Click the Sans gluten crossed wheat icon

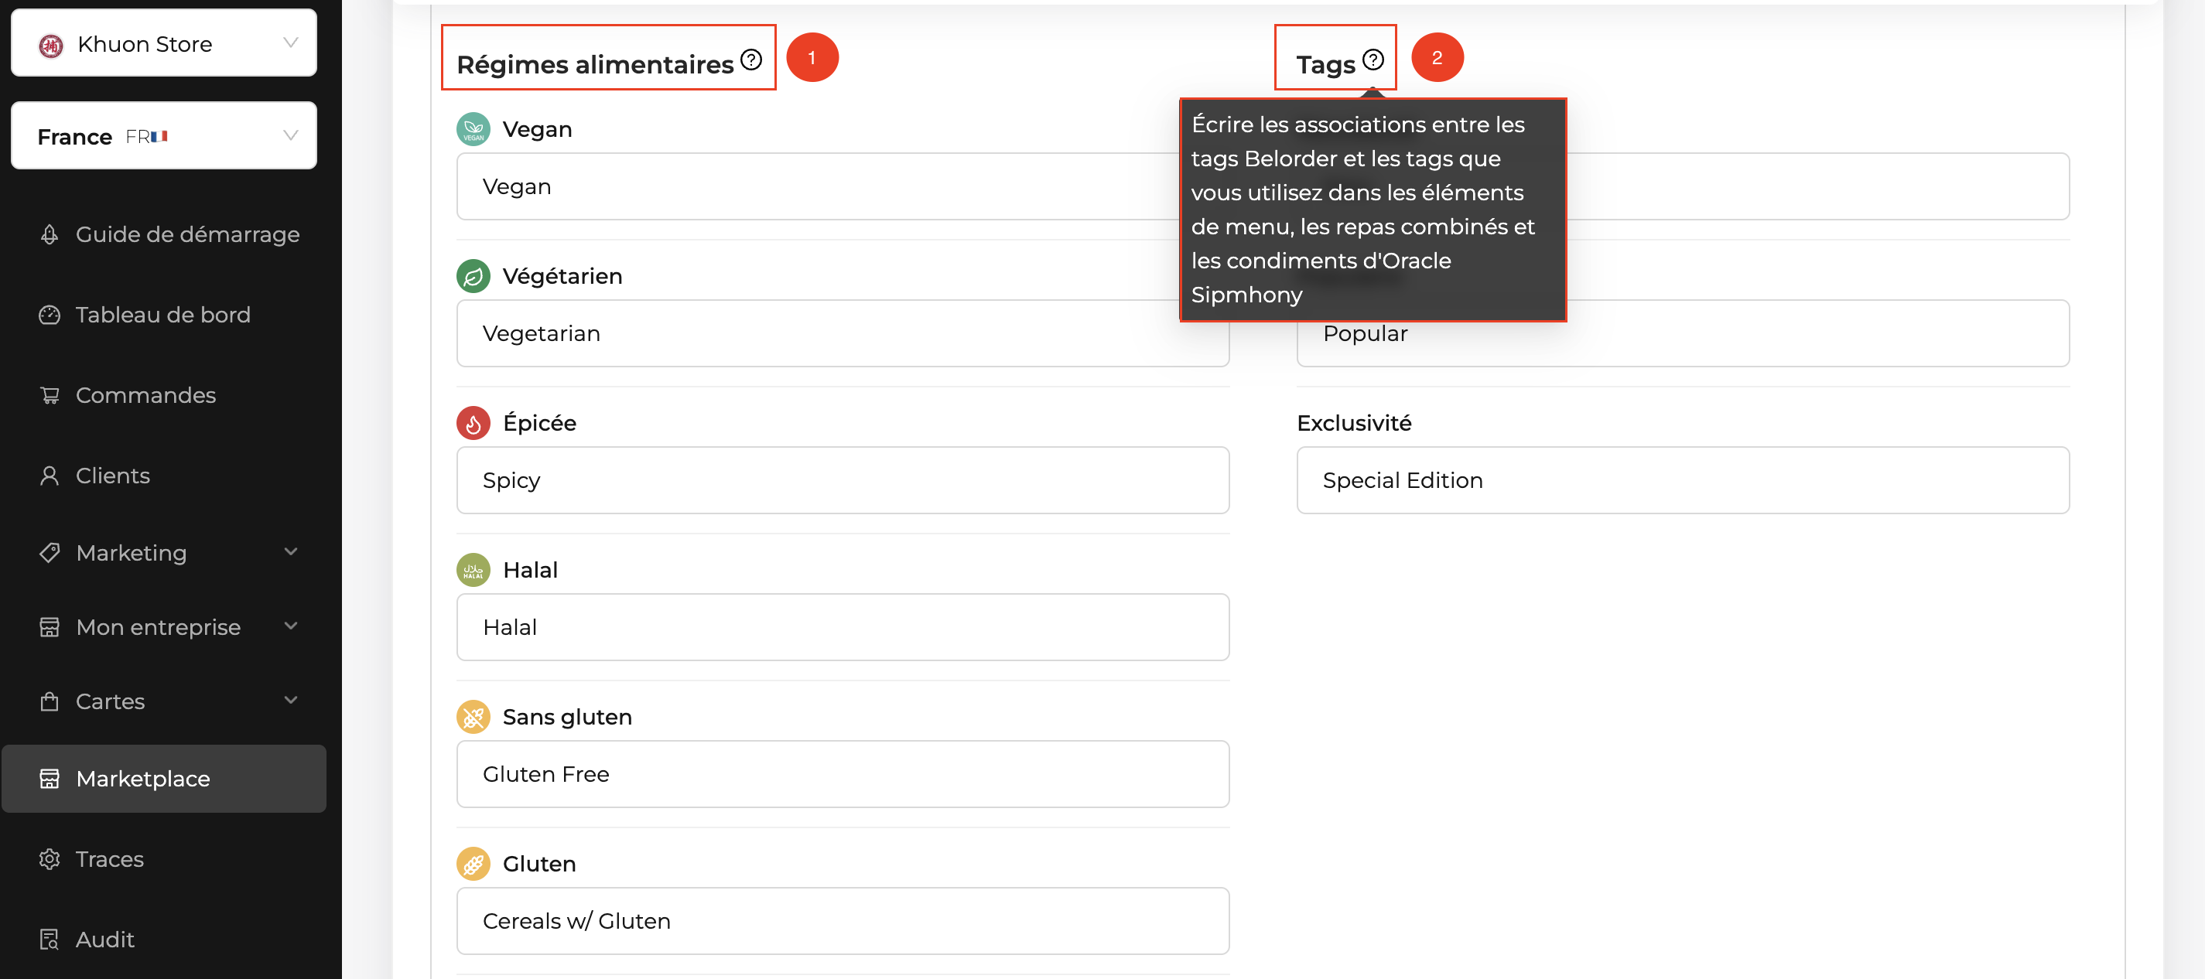click(x=473, y=717)
